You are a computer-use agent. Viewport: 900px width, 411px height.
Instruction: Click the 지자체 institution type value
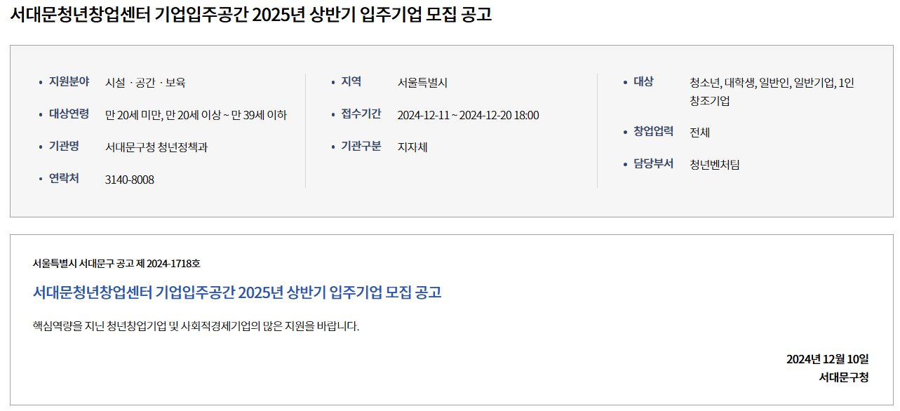point(412,147)
